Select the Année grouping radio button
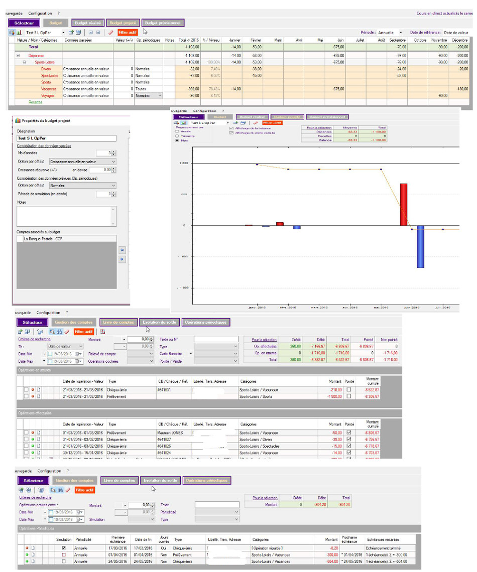 point(177,131)
